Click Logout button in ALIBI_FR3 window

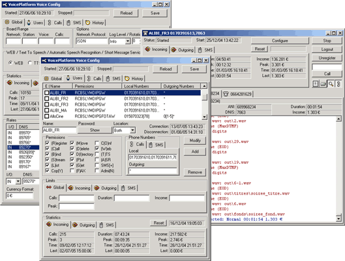click(x=327, y=50)
